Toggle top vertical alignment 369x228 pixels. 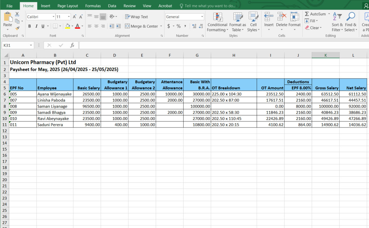90,17
